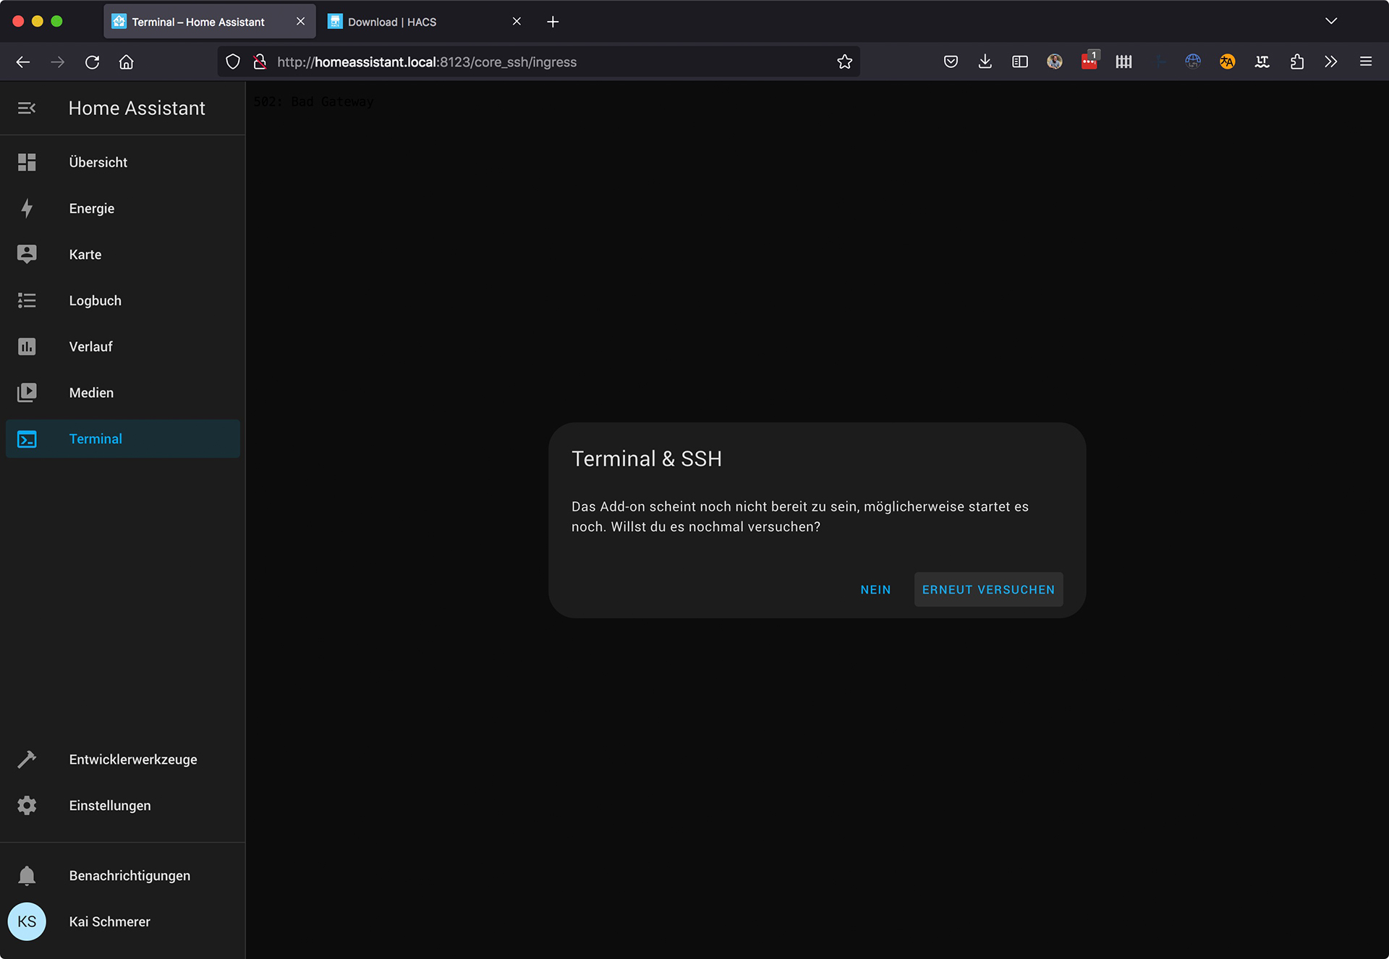Image resolution: width=1389 pixels, height=959 pixels.
Task: Open a new browser tab
Action: click(x=553, y=22)
